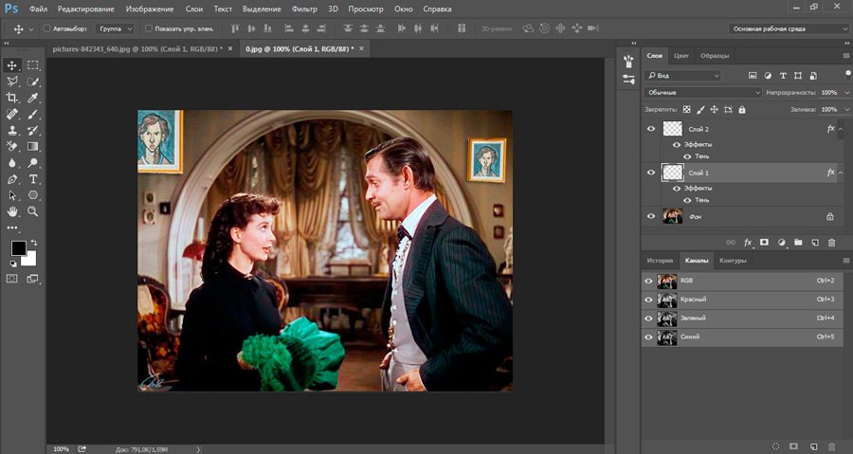The height and width of the screenshot is (454, 853).
Task: Pick the Eyedropper tool
Action: [x=33, y=97]
